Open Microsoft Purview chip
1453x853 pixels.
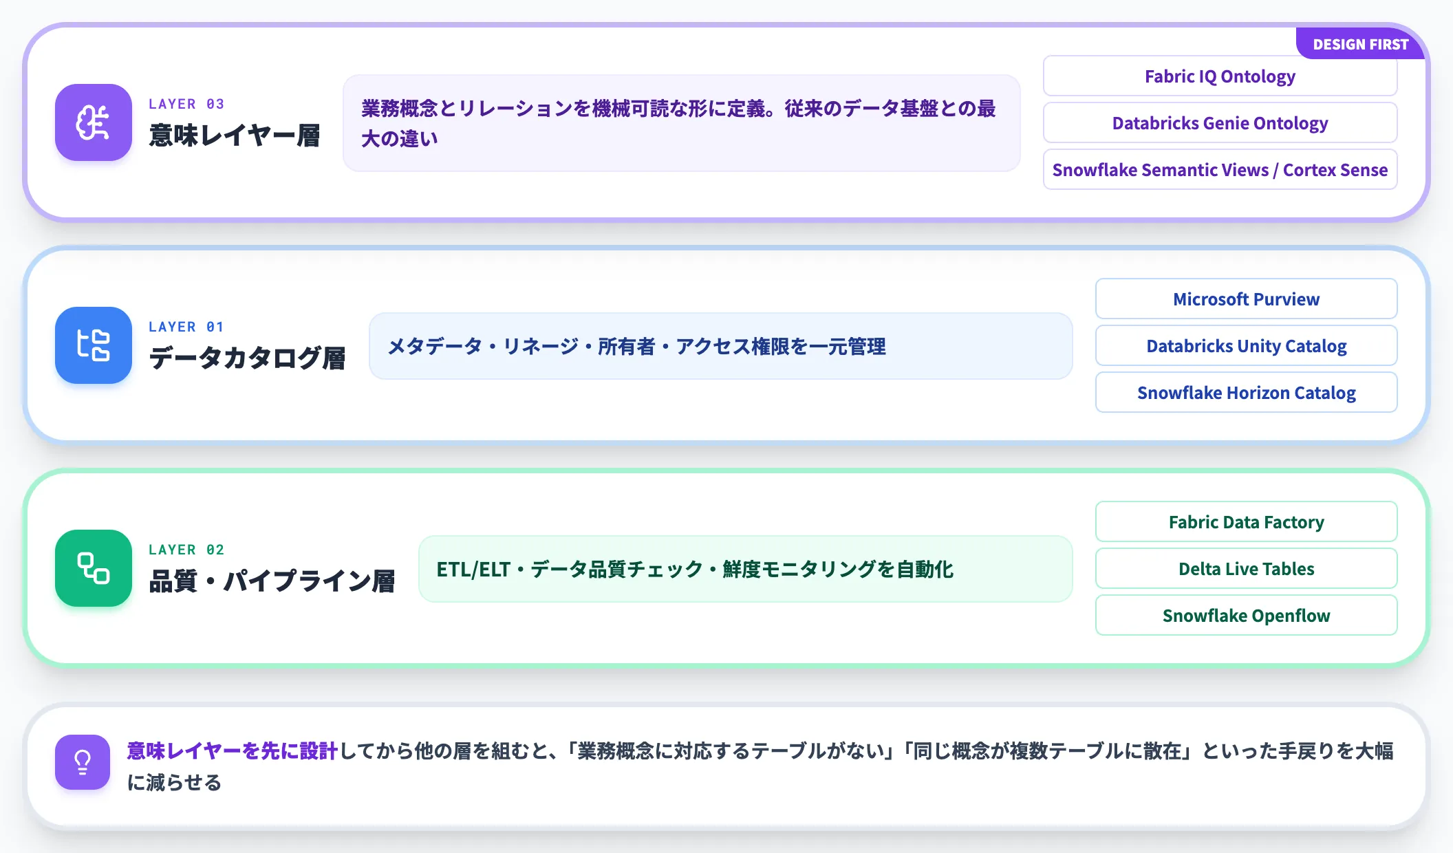tap(1246, 299)
